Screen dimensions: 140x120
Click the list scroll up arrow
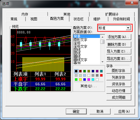tap(102, 37)
